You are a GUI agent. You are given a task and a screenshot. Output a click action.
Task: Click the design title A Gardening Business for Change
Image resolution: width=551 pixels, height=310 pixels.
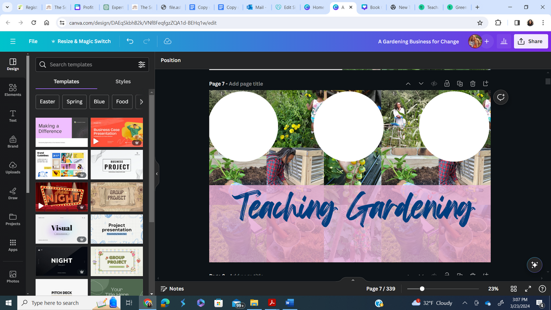tap(418, 42)
